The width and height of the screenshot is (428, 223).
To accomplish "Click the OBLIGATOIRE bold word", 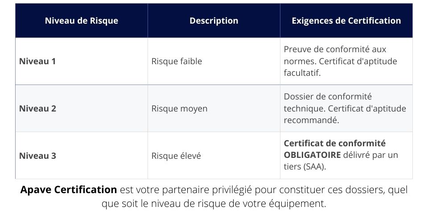I will (312, 155).
